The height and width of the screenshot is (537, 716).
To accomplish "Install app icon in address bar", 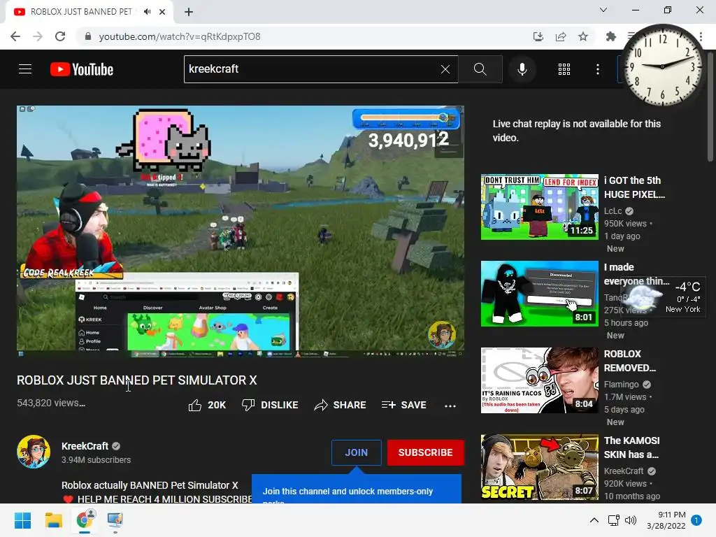I will point(538,36).
